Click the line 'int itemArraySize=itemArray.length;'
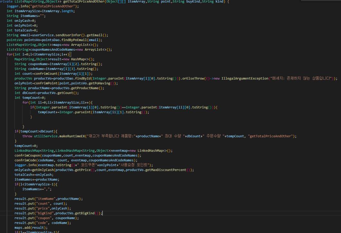Screen dimensions: 341x233 point(41,11)
